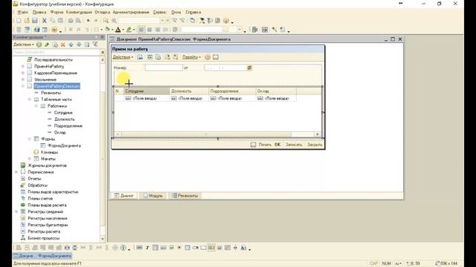Switch to the Реквизиты tab
This screenshot has height=267, width=476.
pyautogui.click(x=185, y=196)
